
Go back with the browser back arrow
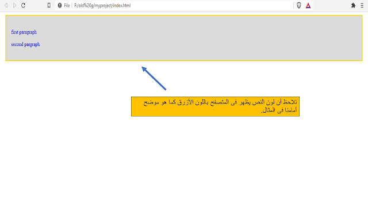(x=6, y=5)
